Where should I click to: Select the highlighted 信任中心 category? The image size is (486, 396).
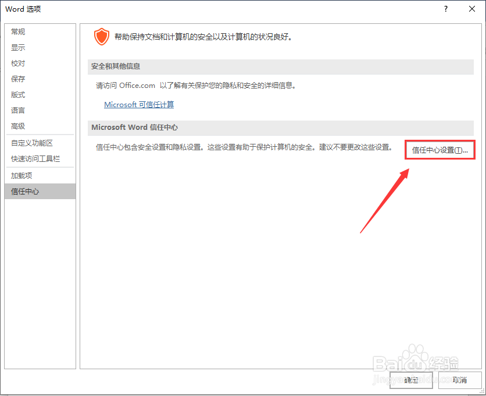pos(40,192)
